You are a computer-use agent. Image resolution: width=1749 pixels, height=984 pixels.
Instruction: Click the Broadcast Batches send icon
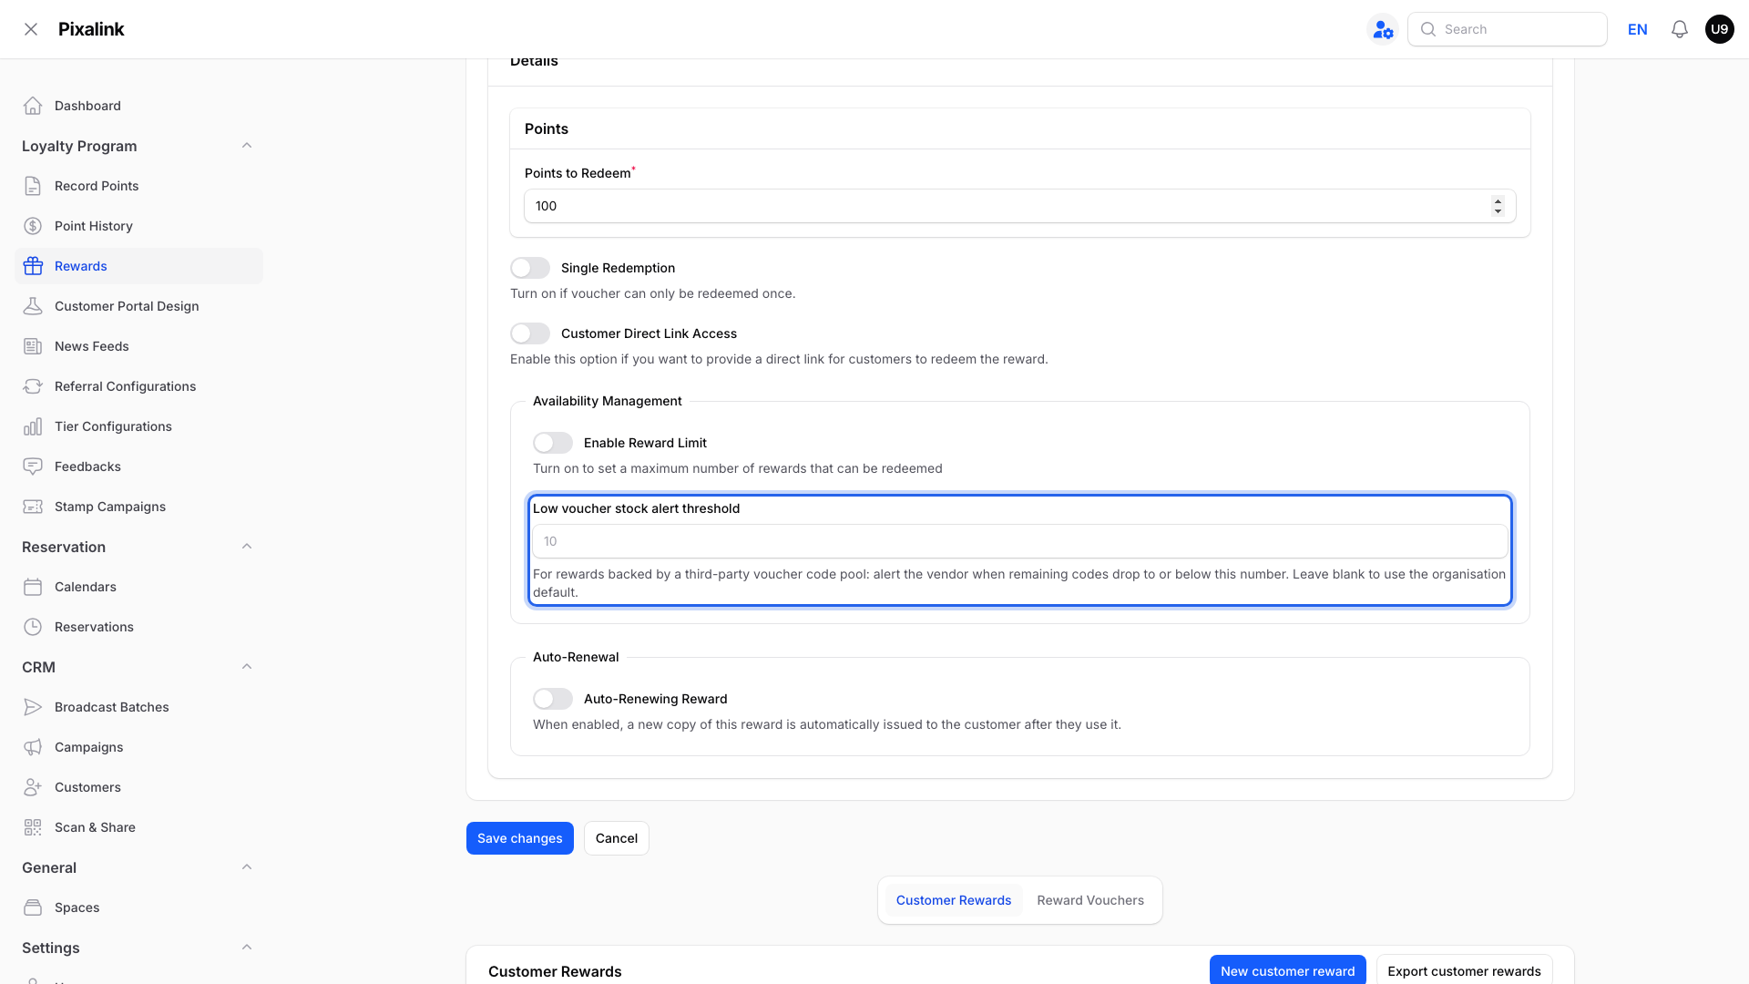(33, 707)
